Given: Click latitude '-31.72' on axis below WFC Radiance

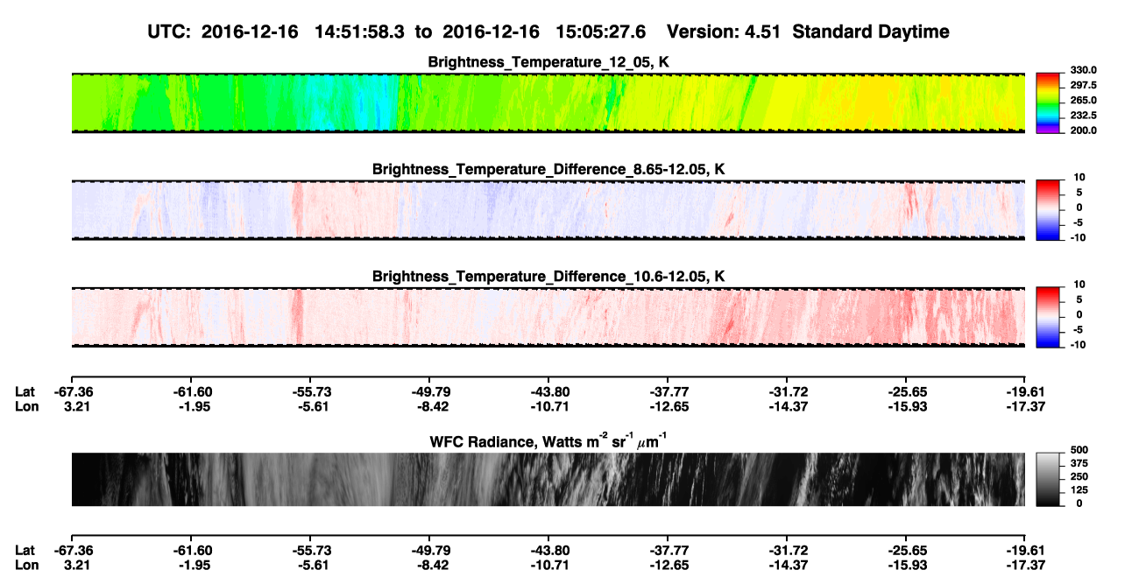Looking at the screenshot, I should [789, 550].
